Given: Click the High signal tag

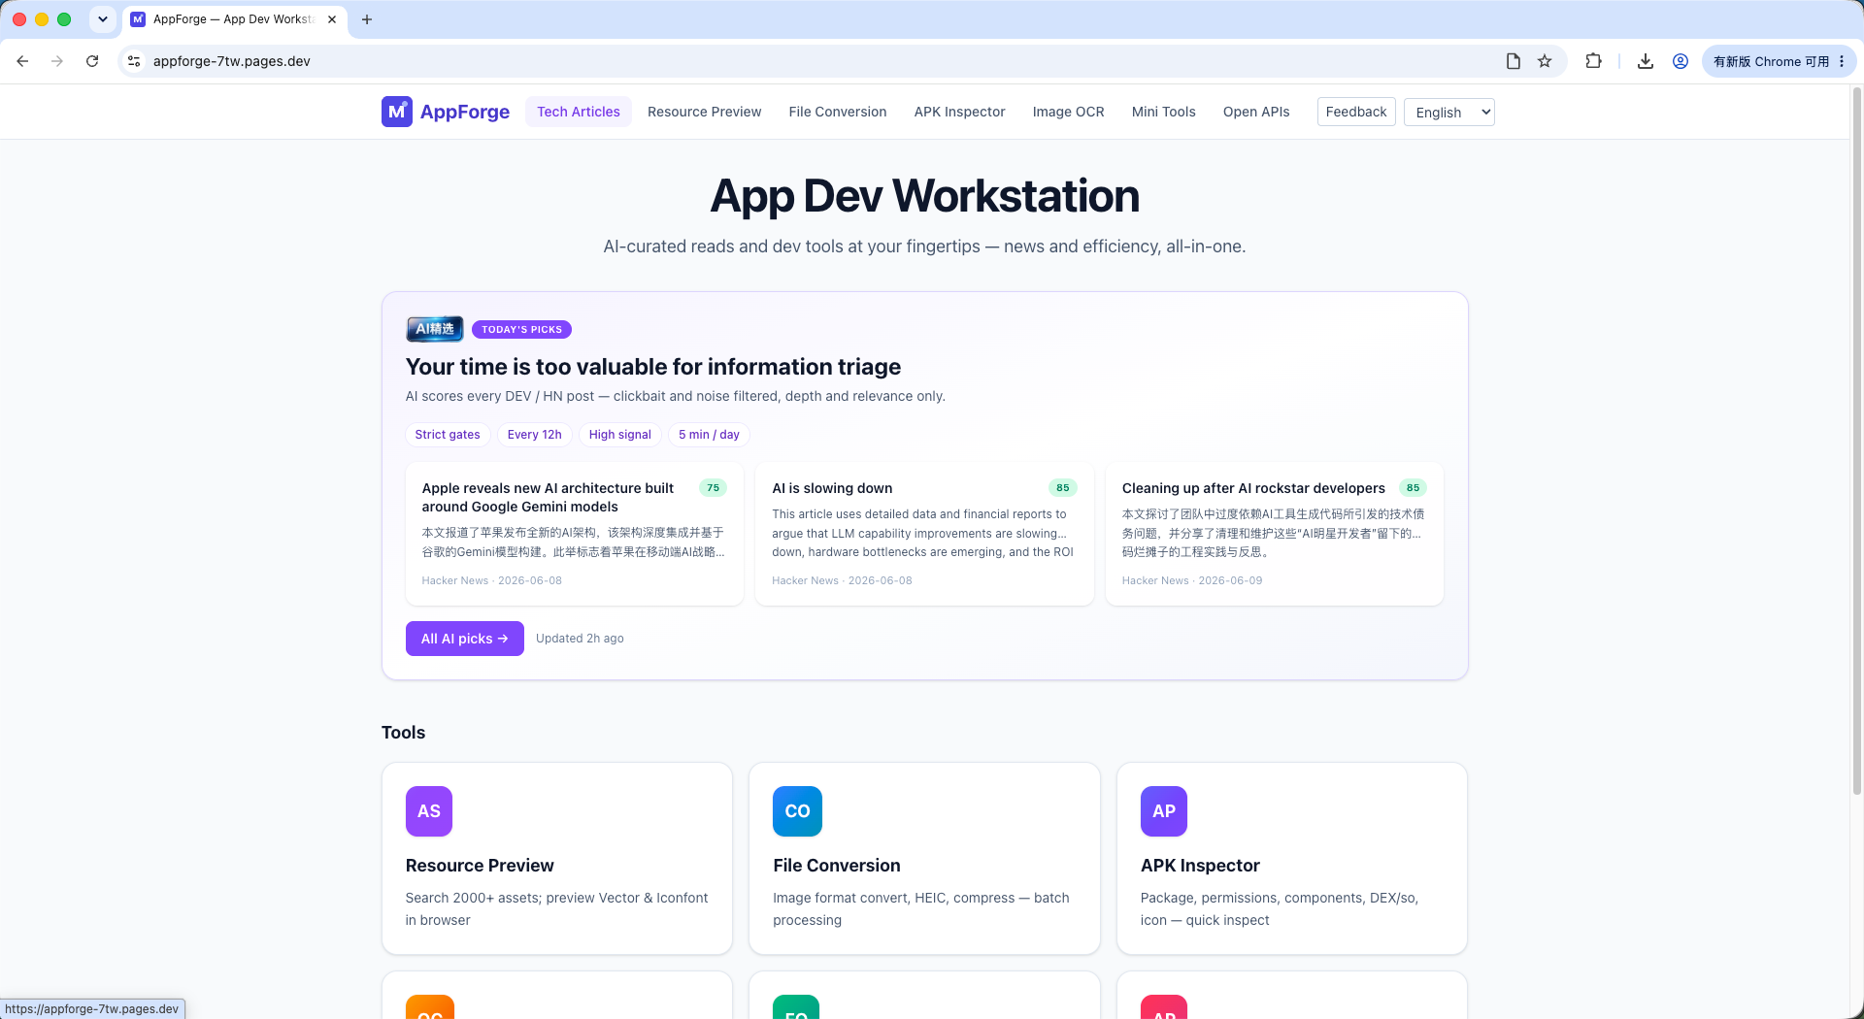Looking at the screenshot, I should point(619,435).
